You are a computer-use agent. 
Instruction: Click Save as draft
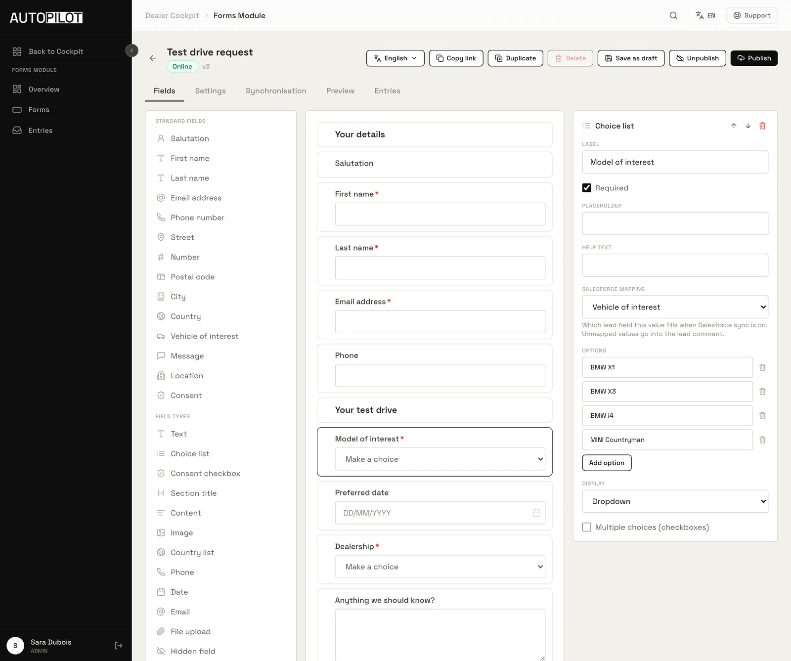pyautogui.click(x=631, y=58)
